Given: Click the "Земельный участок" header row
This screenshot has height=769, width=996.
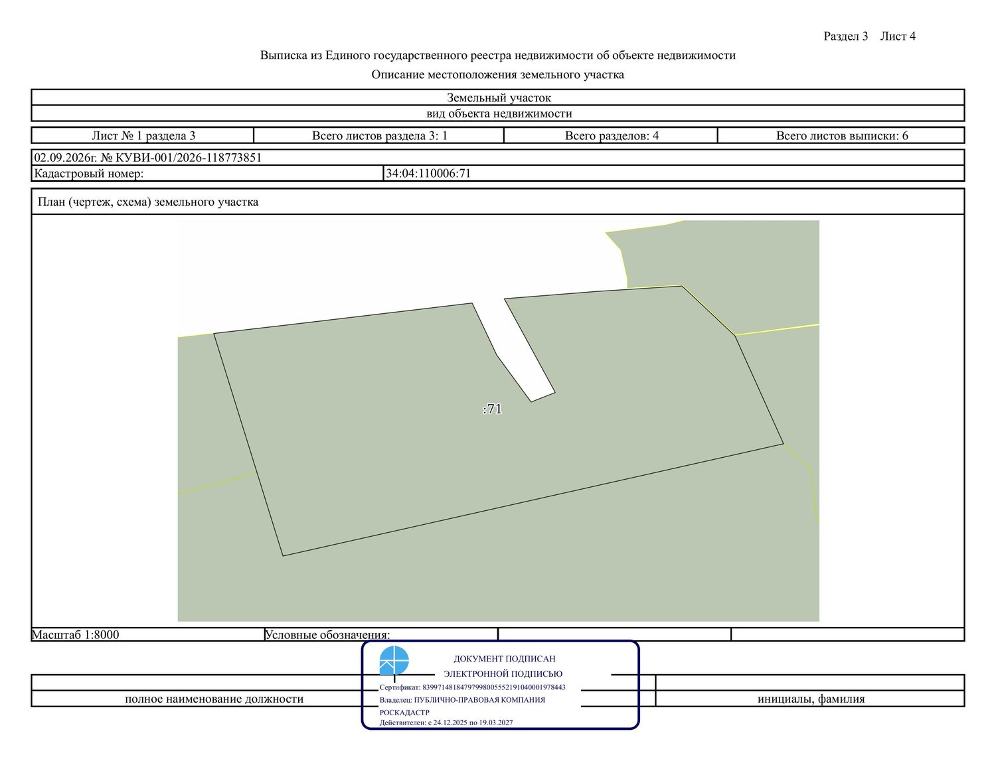Looking at the screenshot, I should pyautogui.click(x=498, y=98).
